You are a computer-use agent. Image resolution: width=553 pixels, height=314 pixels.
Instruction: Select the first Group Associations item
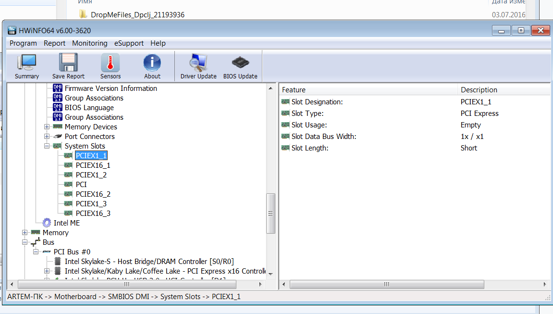point(94,98)
